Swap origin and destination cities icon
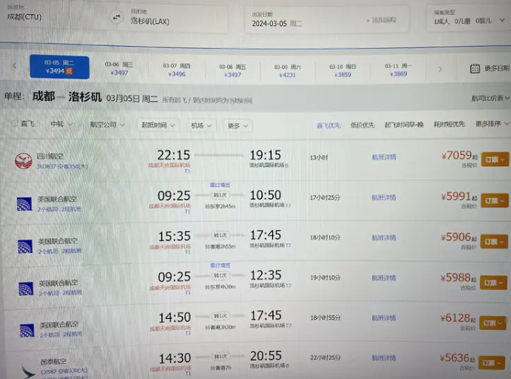 116,17
